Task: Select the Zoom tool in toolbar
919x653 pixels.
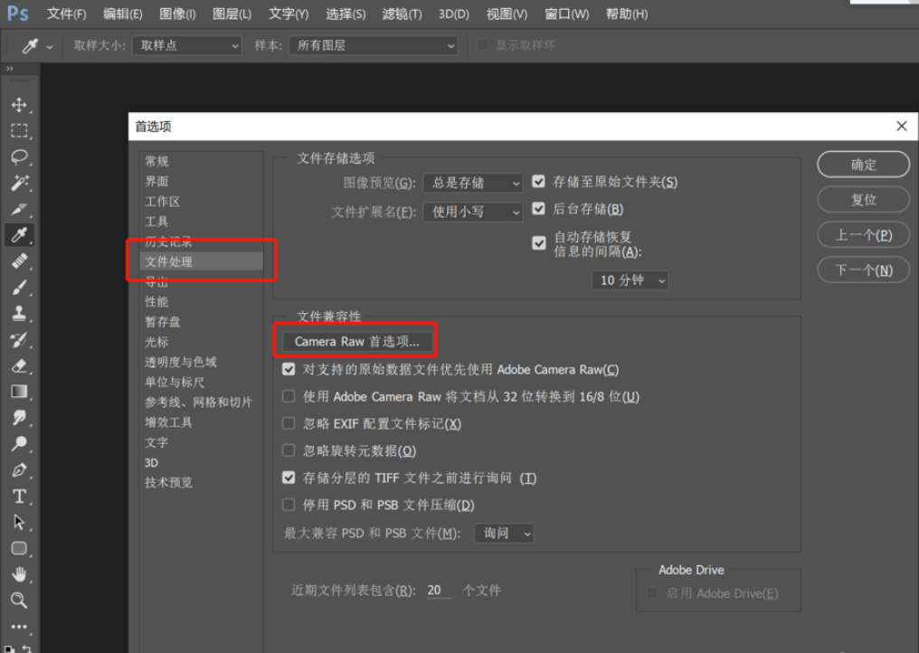Action: point(19,601)
